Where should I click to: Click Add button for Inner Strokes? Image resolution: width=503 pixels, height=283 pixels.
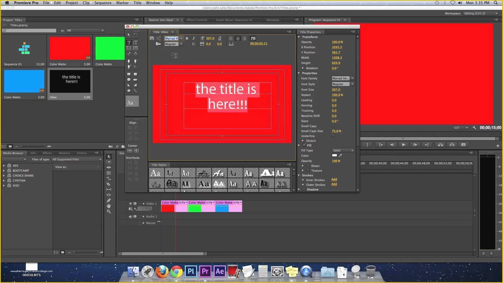coord(334,179)
